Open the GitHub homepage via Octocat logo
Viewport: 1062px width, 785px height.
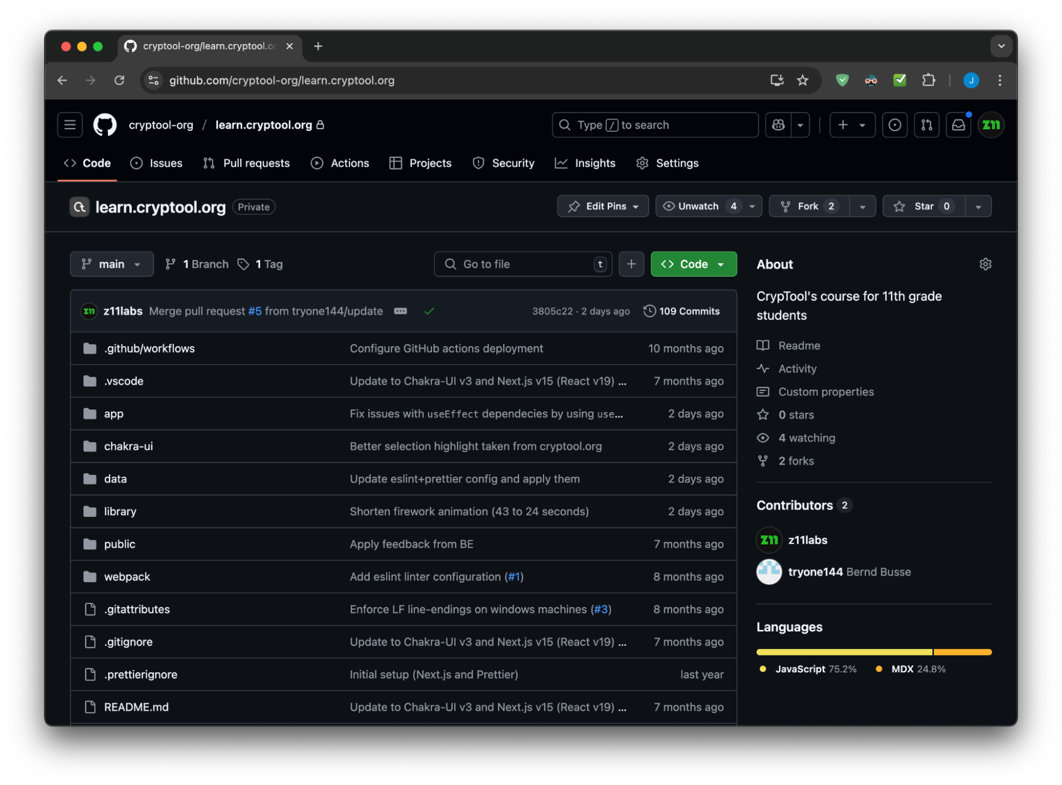pos(105,125)
